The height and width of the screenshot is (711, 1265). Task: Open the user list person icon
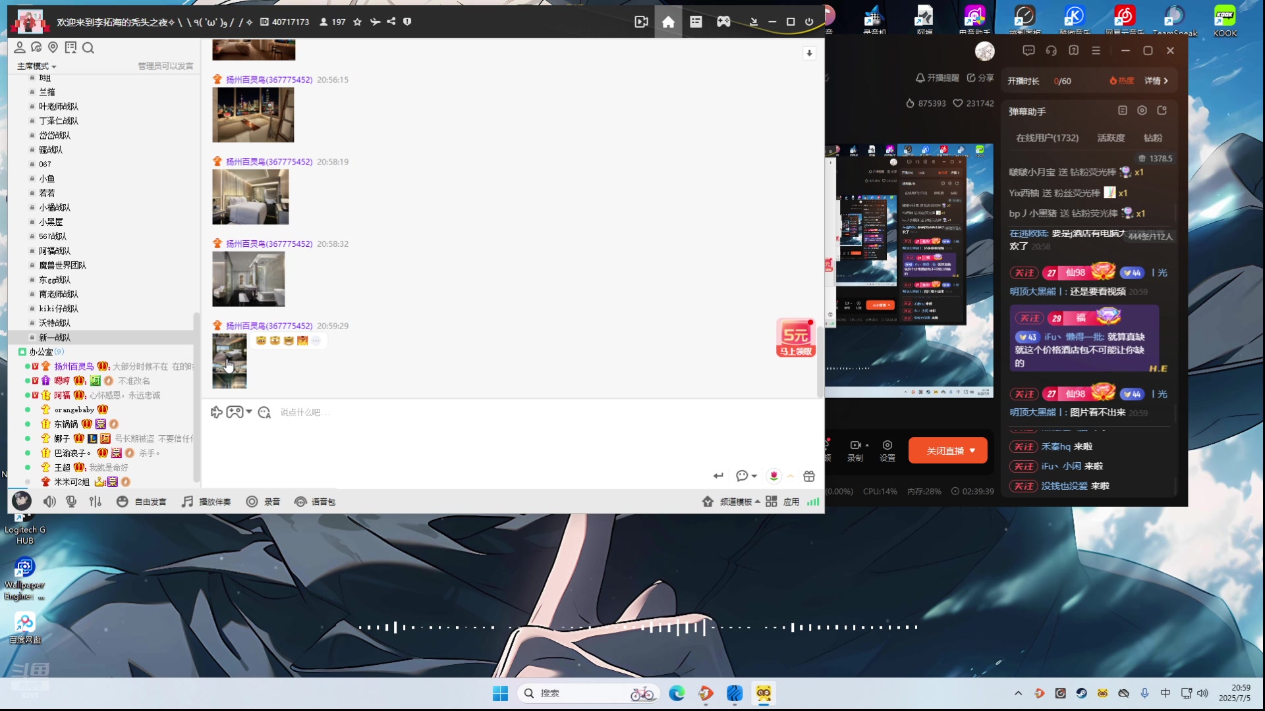pos(20,47)
